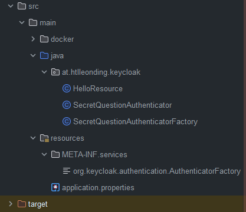Image resolution: width=246 pixels, height=212 pixels.
Task: Collapse the java folder chevron
Action: 33,55
